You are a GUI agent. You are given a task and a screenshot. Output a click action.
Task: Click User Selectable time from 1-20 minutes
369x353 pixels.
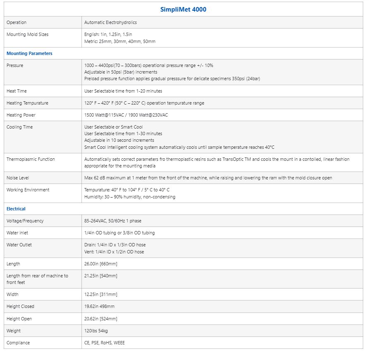(x=123, y=91)
